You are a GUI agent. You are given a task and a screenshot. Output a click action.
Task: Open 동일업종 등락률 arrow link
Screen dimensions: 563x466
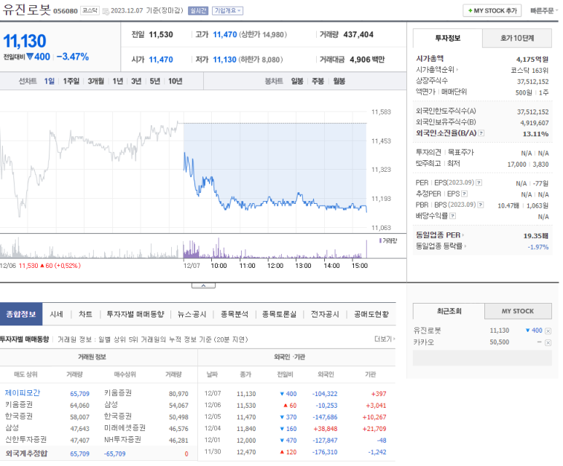[x=441, y=246]
